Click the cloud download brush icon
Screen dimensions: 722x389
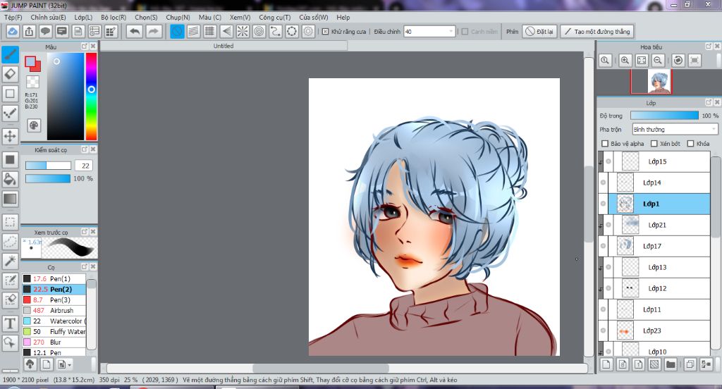[30, 364]
